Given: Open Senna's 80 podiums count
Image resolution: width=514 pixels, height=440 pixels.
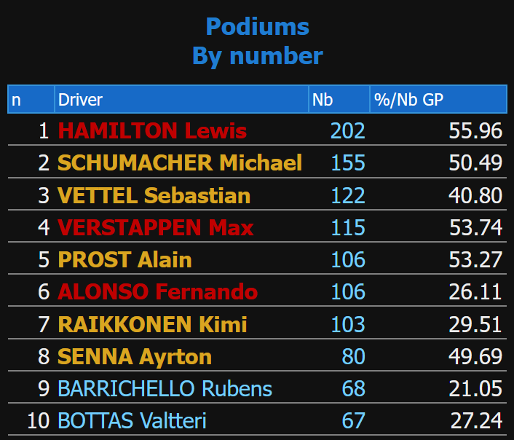Looking at the screenshot, I should pos(353,357).
